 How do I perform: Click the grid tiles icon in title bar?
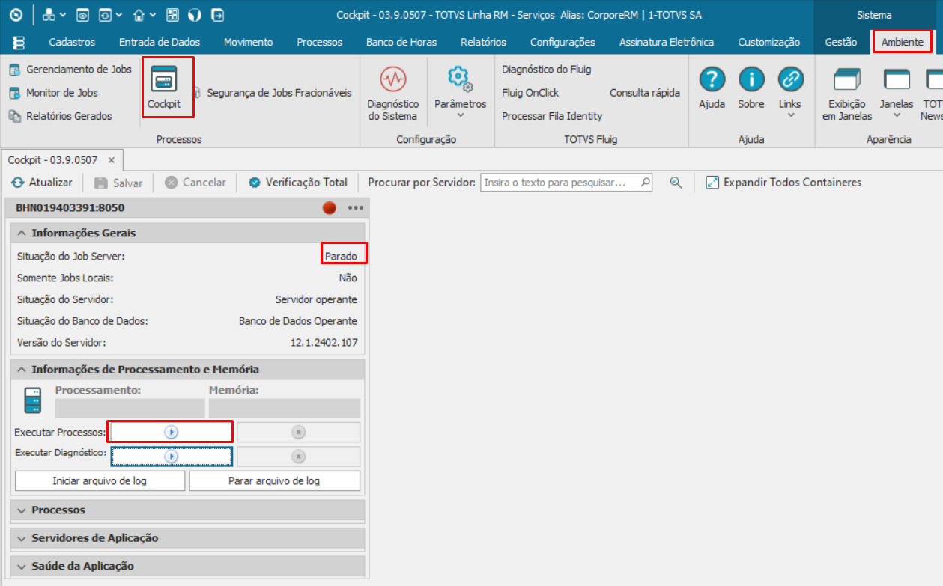(172, 15)
